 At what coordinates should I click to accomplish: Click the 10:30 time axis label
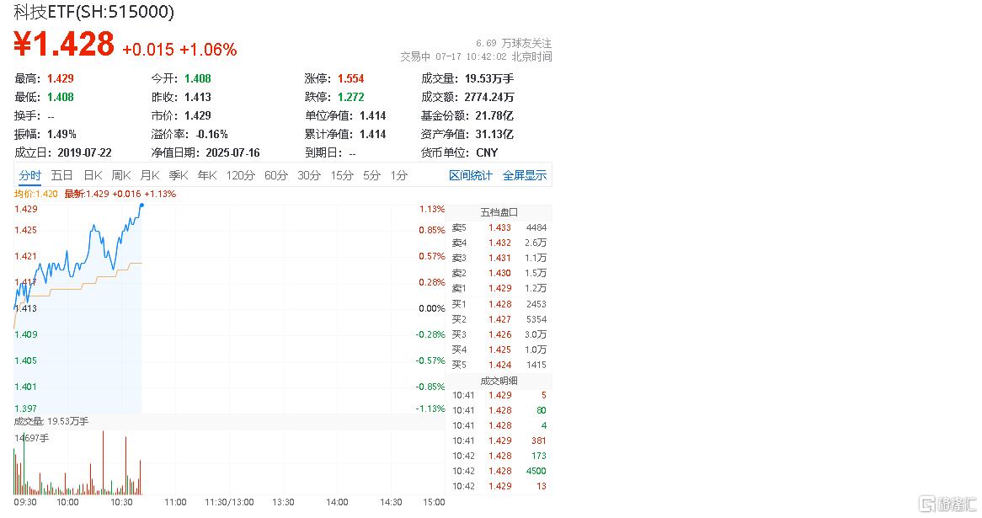click(x=121, y=502)
